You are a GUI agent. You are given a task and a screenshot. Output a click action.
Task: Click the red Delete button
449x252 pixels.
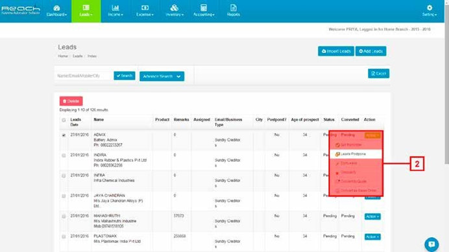[71, 101]
